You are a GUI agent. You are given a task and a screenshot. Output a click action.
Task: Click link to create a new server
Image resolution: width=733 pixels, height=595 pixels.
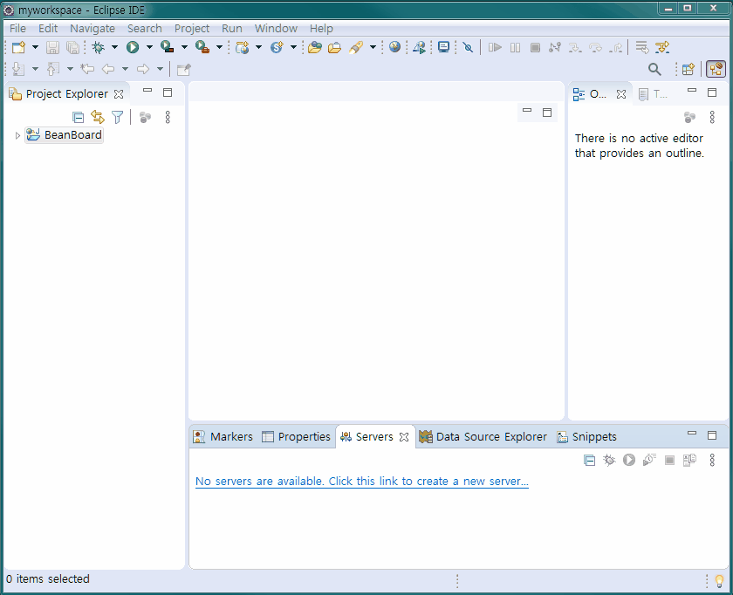[x=362, y=482]
